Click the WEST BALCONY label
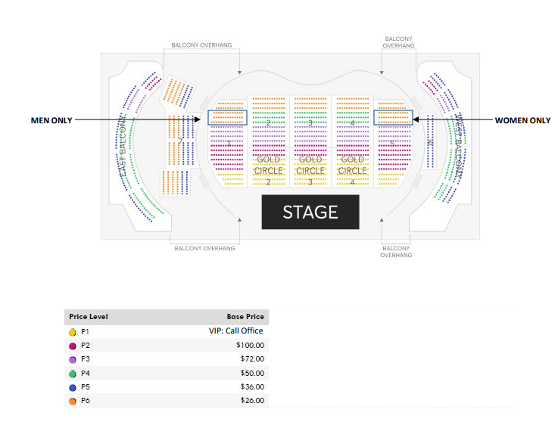 [x=459, y=147]
